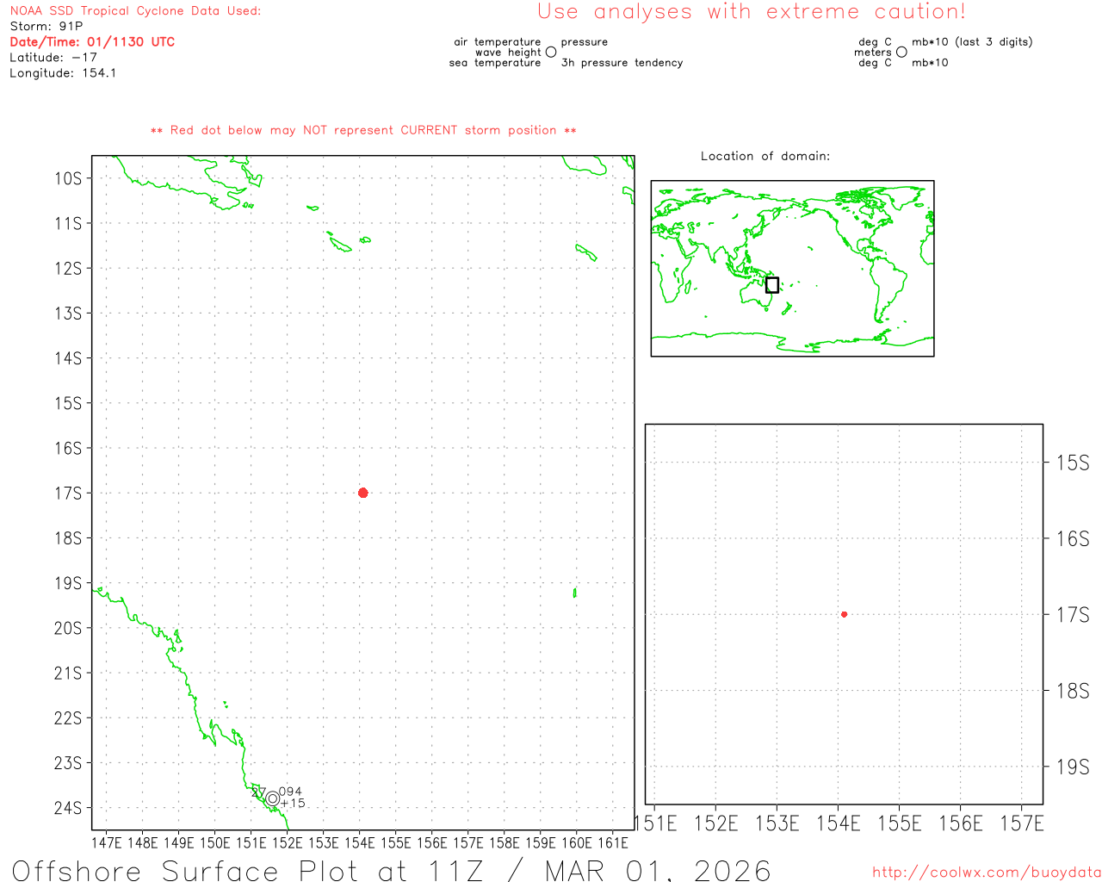Click the 'Location of domain:' heading
1102x882 pixels.
765,156
